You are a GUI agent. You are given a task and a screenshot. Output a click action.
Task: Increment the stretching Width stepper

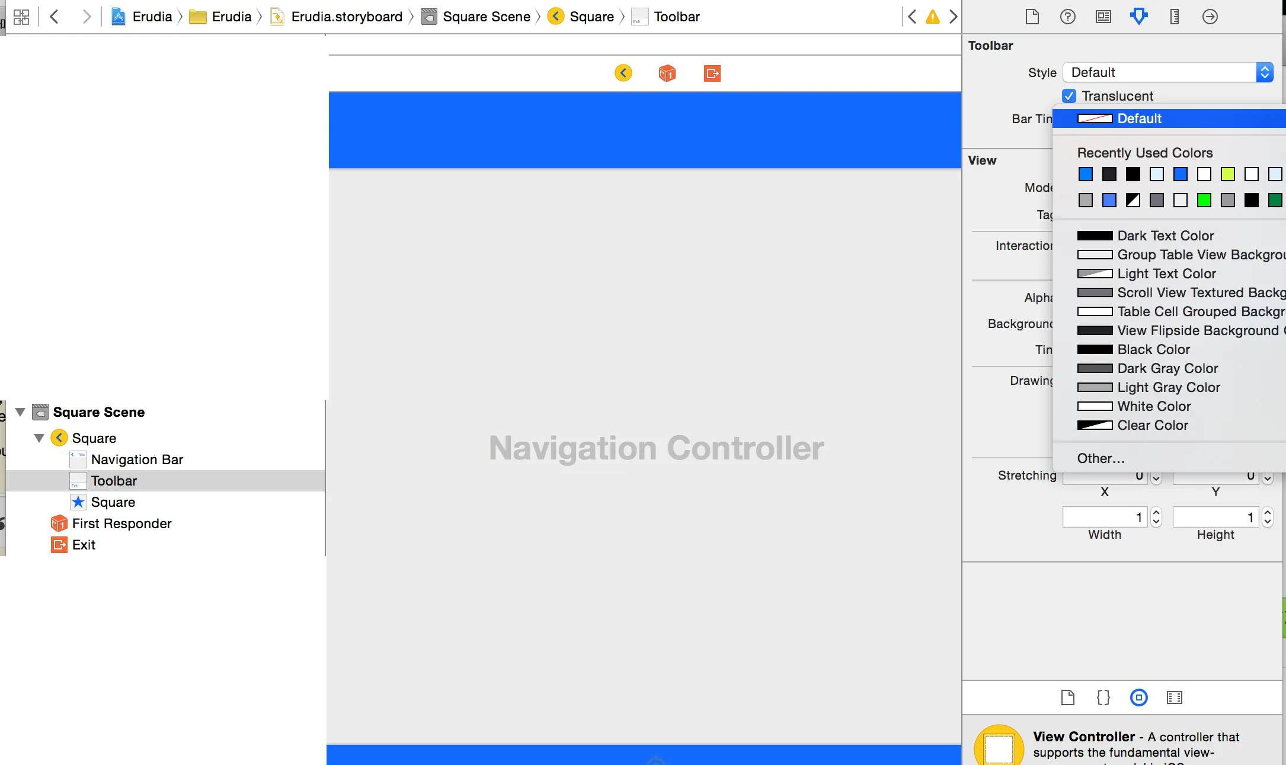(x=1156, y=513)
